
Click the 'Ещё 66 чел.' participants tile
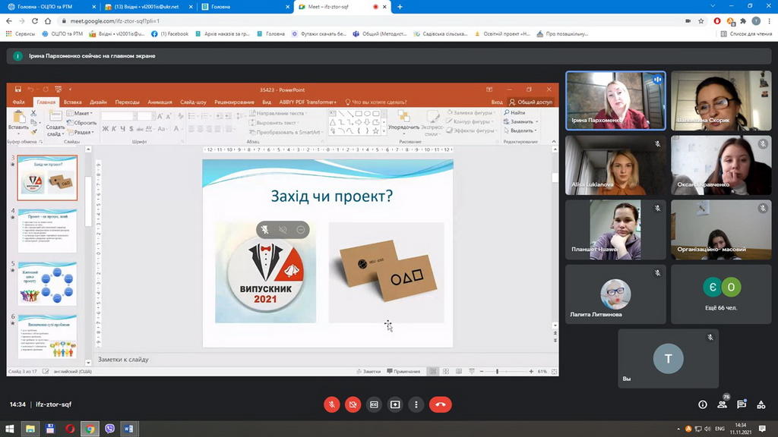point(720,294)
